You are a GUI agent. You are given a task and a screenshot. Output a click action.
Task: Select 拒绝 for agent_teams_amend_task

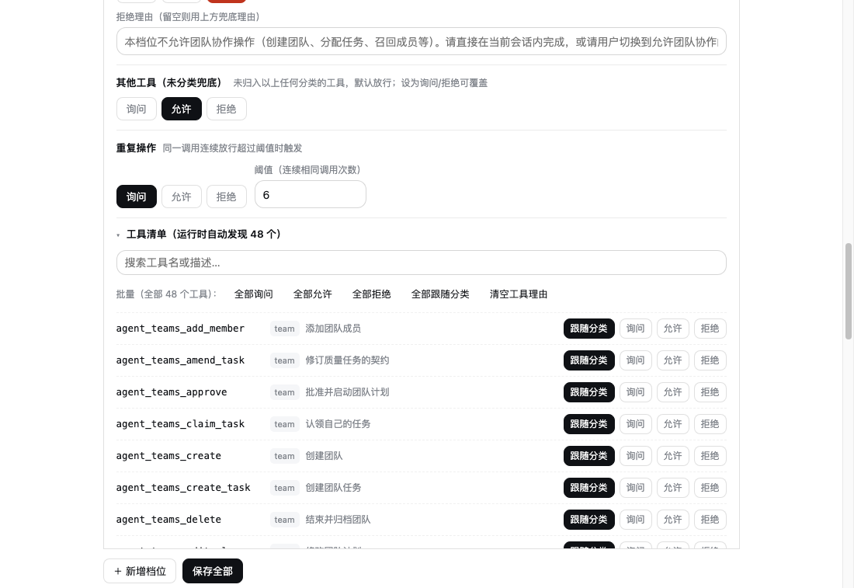[x=710, y=360]
